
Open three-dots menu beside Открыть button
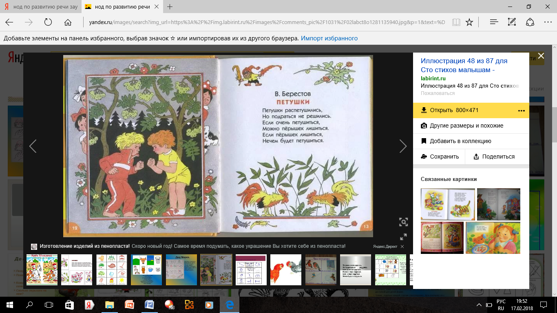pos(521,110)
